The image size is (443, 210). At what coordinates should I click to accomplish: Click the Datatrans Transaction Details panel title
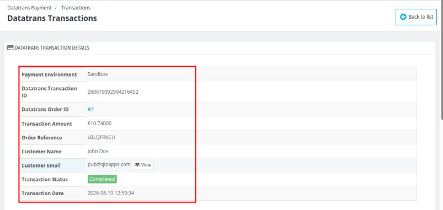[52, 48]
